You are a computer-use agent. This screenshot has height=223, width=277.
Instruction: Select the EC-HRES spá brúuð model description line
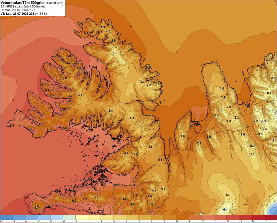coord(23,7)
